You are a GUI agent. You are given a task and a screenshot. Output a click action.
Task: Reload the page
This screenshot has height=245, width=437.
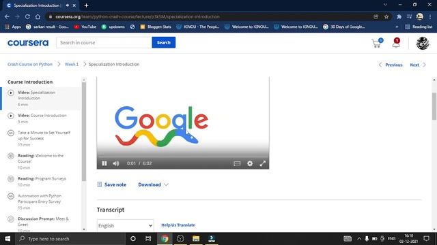tap(27, 16)
